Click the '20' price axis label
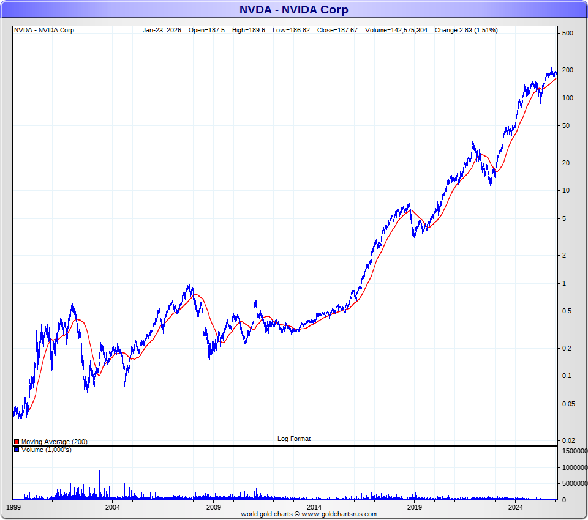 coord(566,163)
